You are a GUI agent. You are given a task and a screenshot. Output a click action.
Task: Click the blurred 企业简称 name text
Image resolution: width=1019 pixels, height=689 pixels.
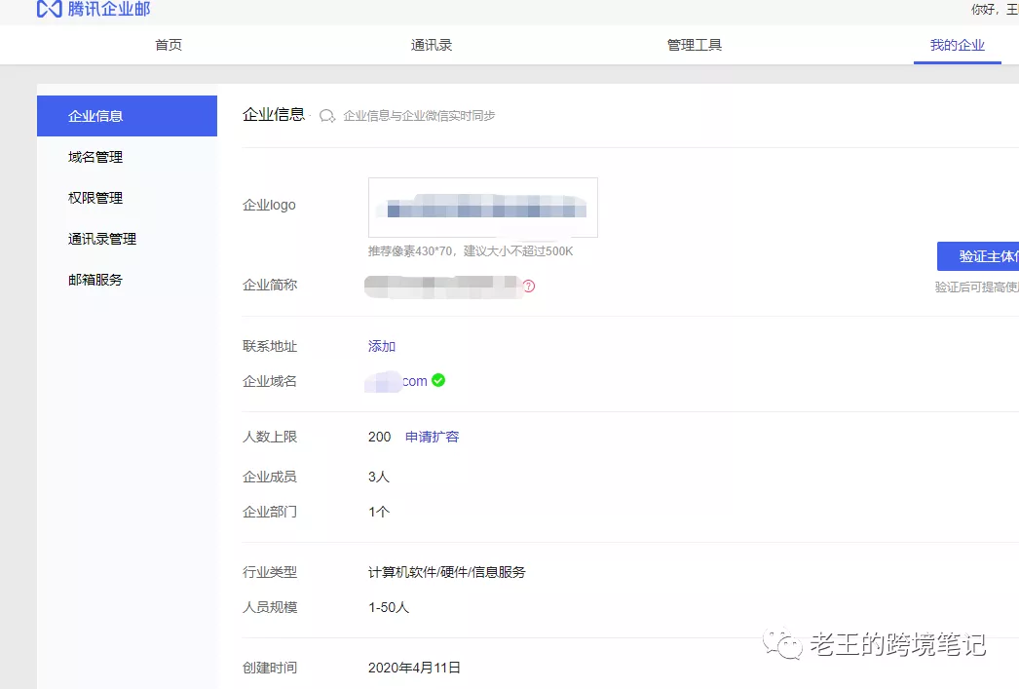click(x=441, y=286)
